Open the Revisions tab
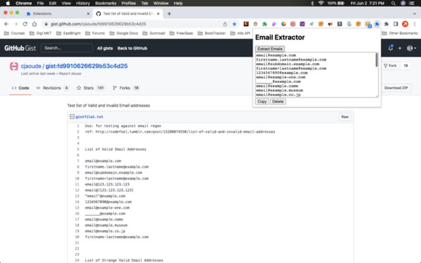Image resolution: width=421 pixels, height=263 pixels. (52, 88)
